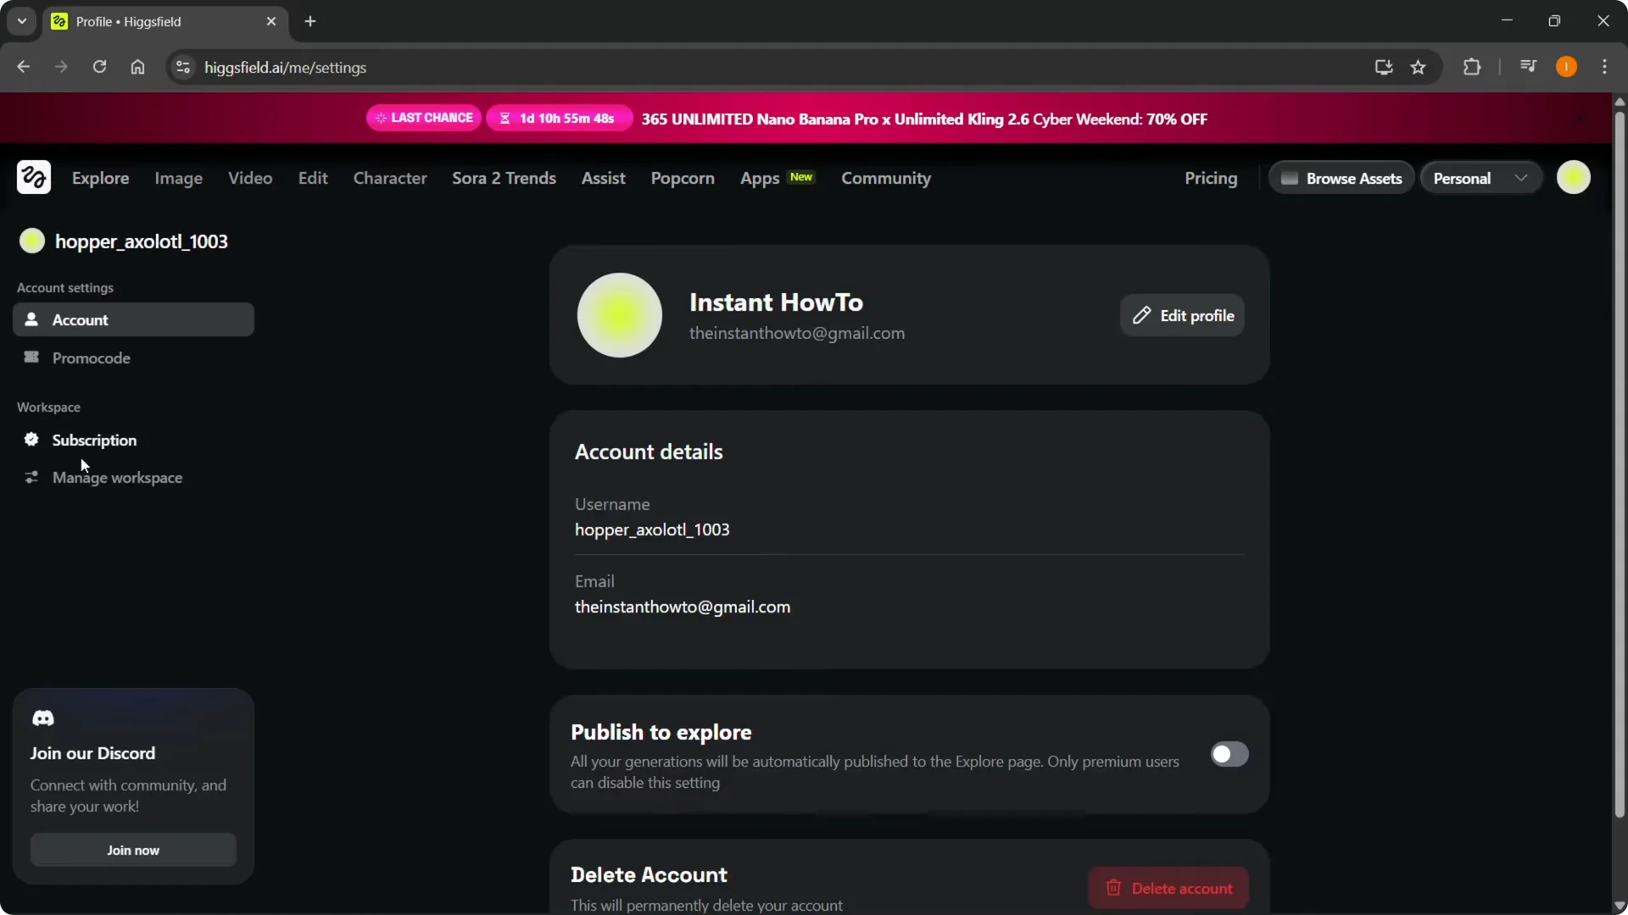
Task: Open the Personal workspace dropdown
Action: pos(1480,178)
